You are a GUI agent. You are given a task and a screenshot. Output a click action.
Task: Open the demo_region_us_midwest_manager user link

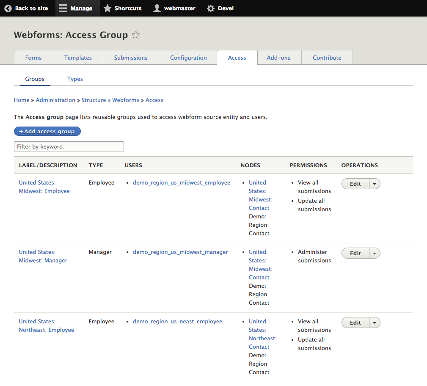pyautogui.click(x=180, y=251)
